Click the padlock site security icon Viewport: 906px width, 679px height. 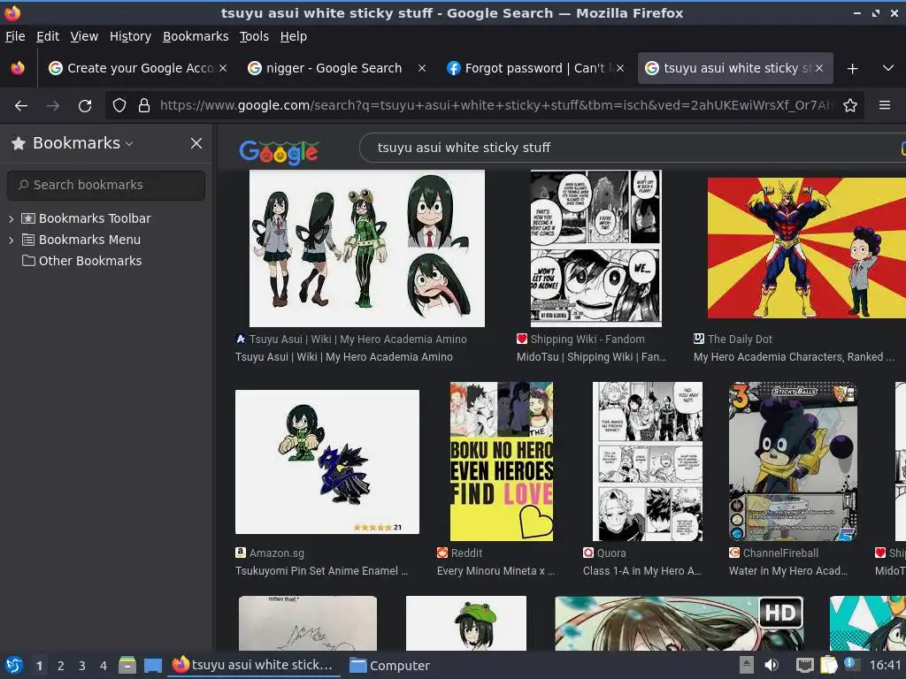pyautogui.click(x=144, y=106)
